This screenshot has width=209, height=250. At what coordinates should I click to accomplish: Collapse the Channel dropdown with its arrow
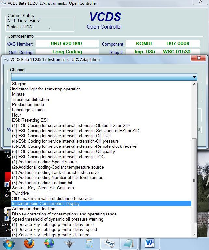[195, 77]
